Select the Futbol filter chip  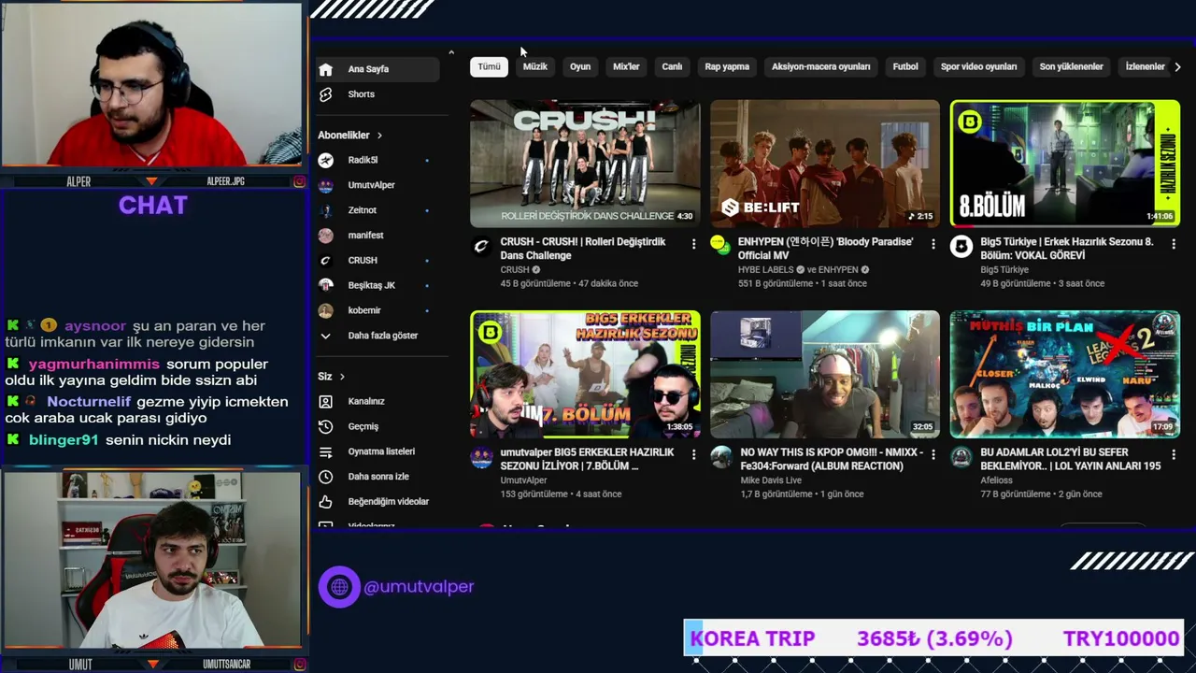(x=905, y=66)
